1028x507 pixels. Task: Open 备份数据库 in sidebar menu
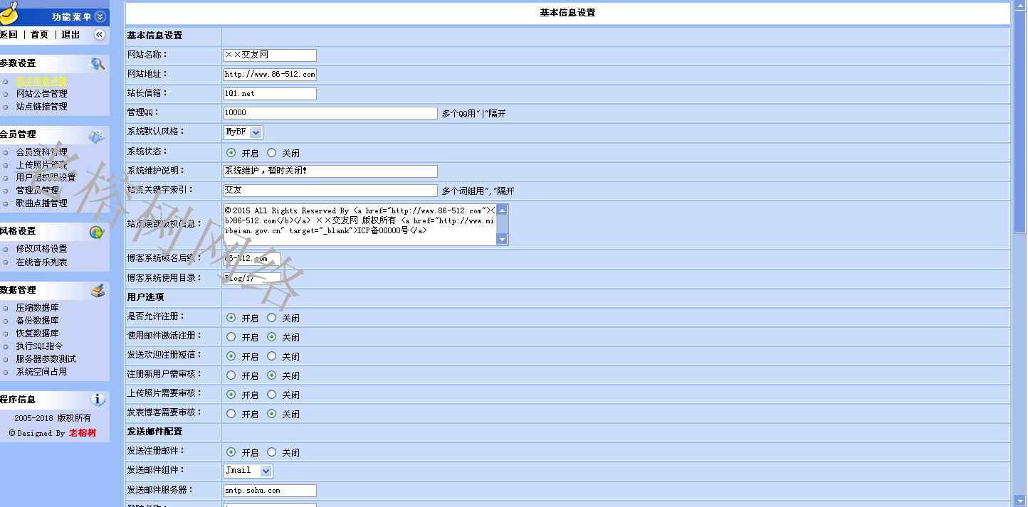coord(37,321)
